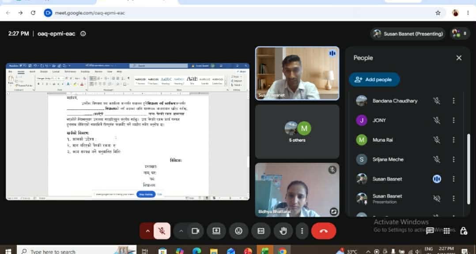Open host controls lock icon

[464, 231]
